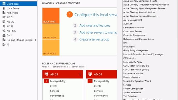This screenshot has width=178, height=100.
Task: Open Event Viewer menu entry
Action: [129, 47]
